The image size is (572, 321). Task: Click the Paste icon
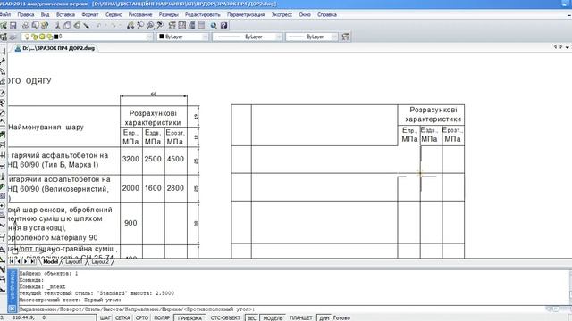click(77, 26)
